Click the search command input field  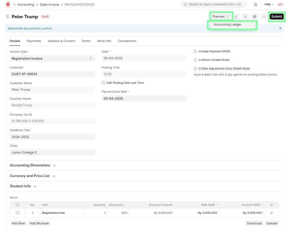(214, 5)
